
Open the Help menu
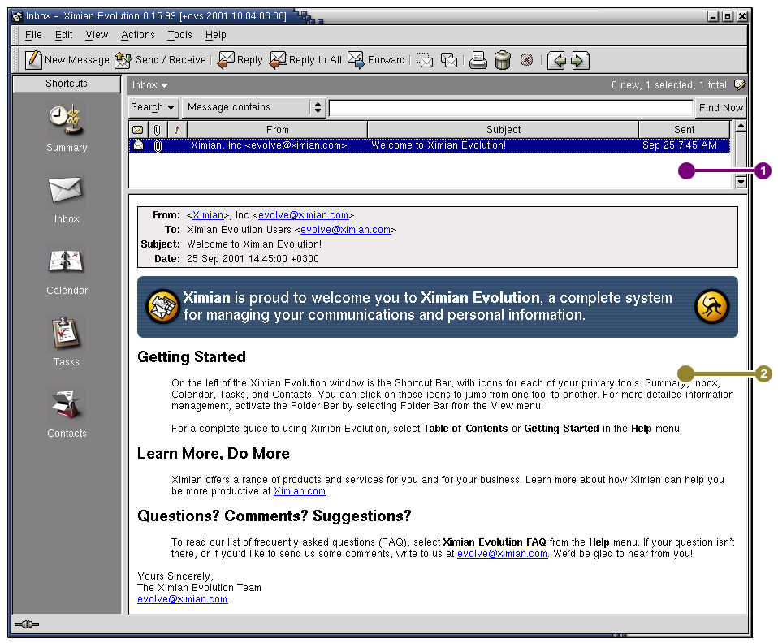(x=216, y=35)
